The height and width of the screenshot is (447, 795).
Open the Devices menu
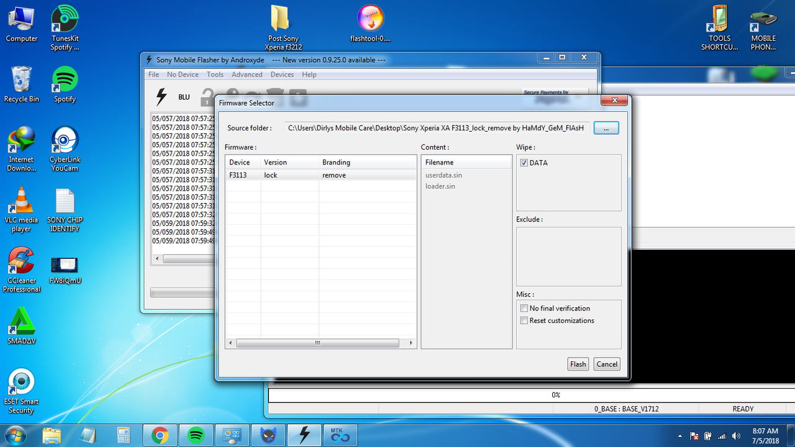pyautogui.click(x=282, y=74)
